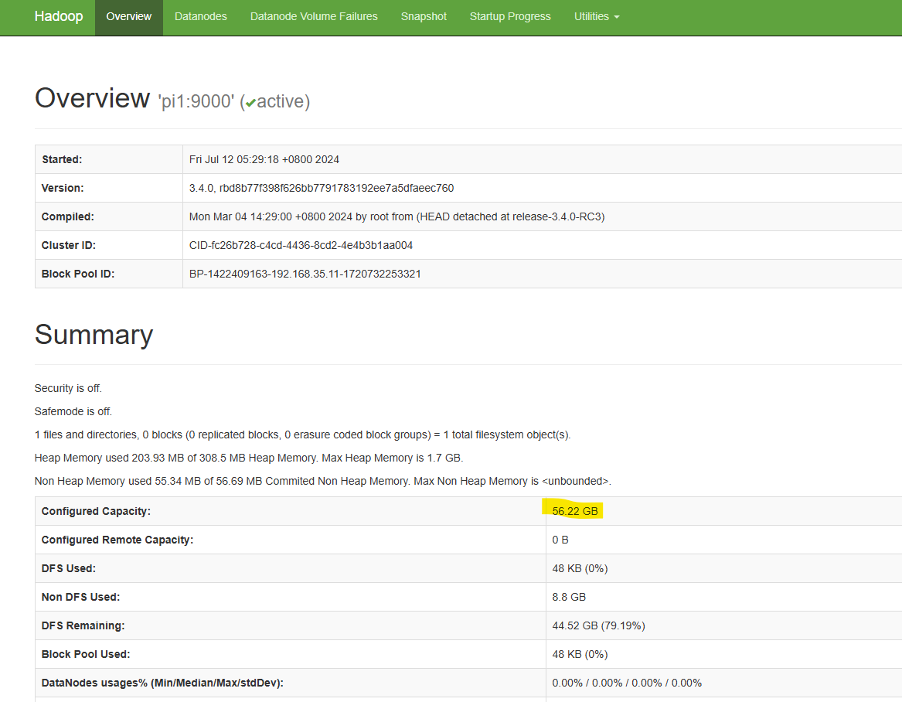Go to the Snapshot tab
Screen dimensions: 902x702
424,17
